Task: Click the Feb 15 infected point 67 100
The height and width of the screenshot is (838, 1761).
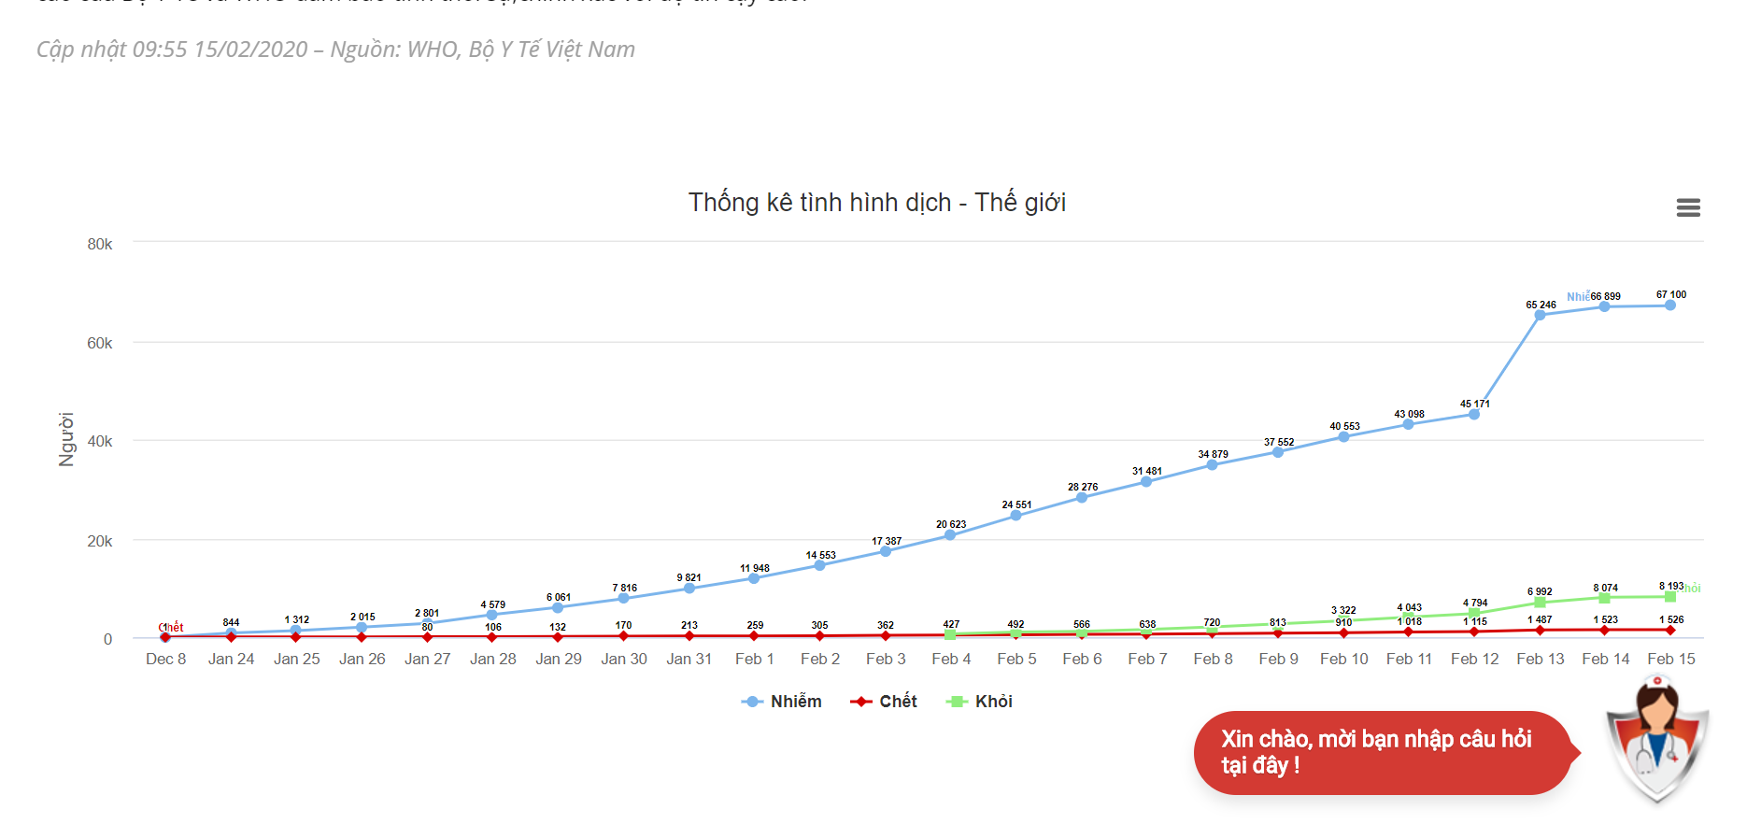Action: point(1669,305)
